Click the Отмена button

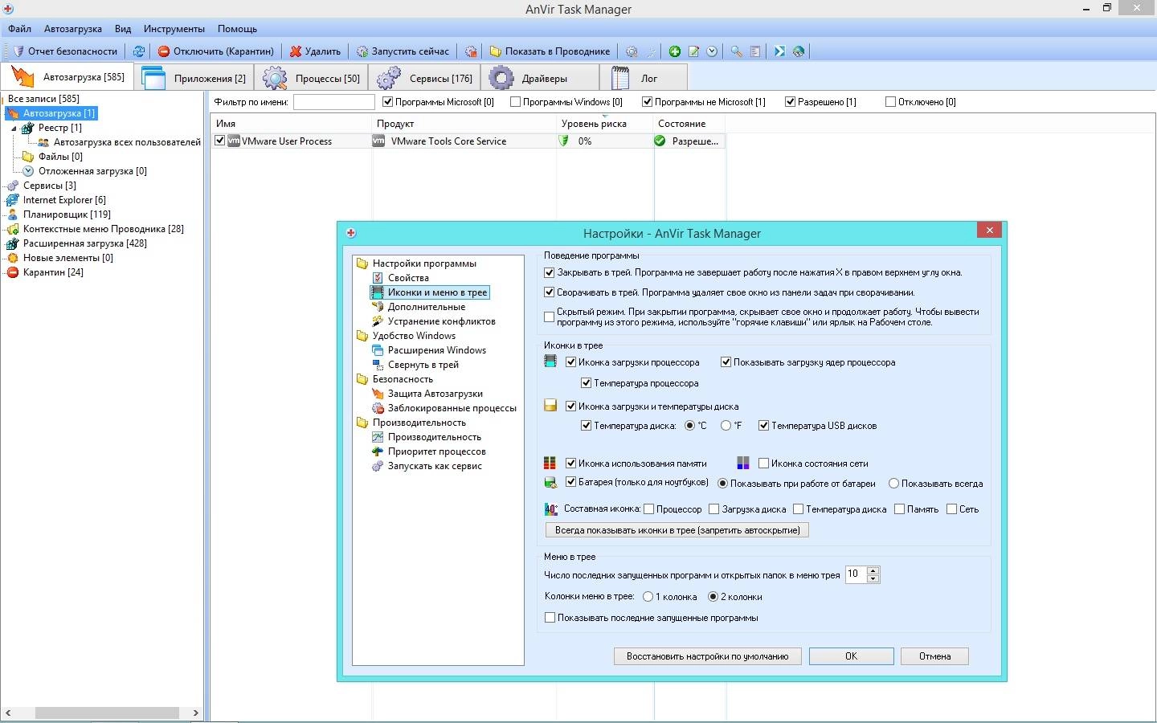(934, 656)
